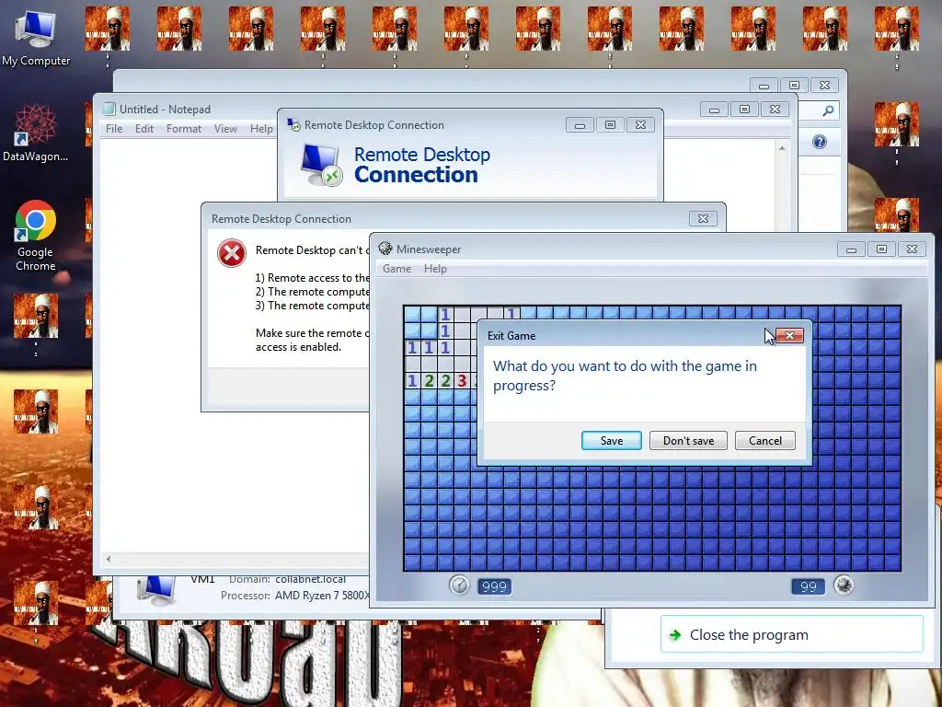Screen dimensions: 942x707
Task: Click the VM1 computer name text
Action: tap(202, 580)
